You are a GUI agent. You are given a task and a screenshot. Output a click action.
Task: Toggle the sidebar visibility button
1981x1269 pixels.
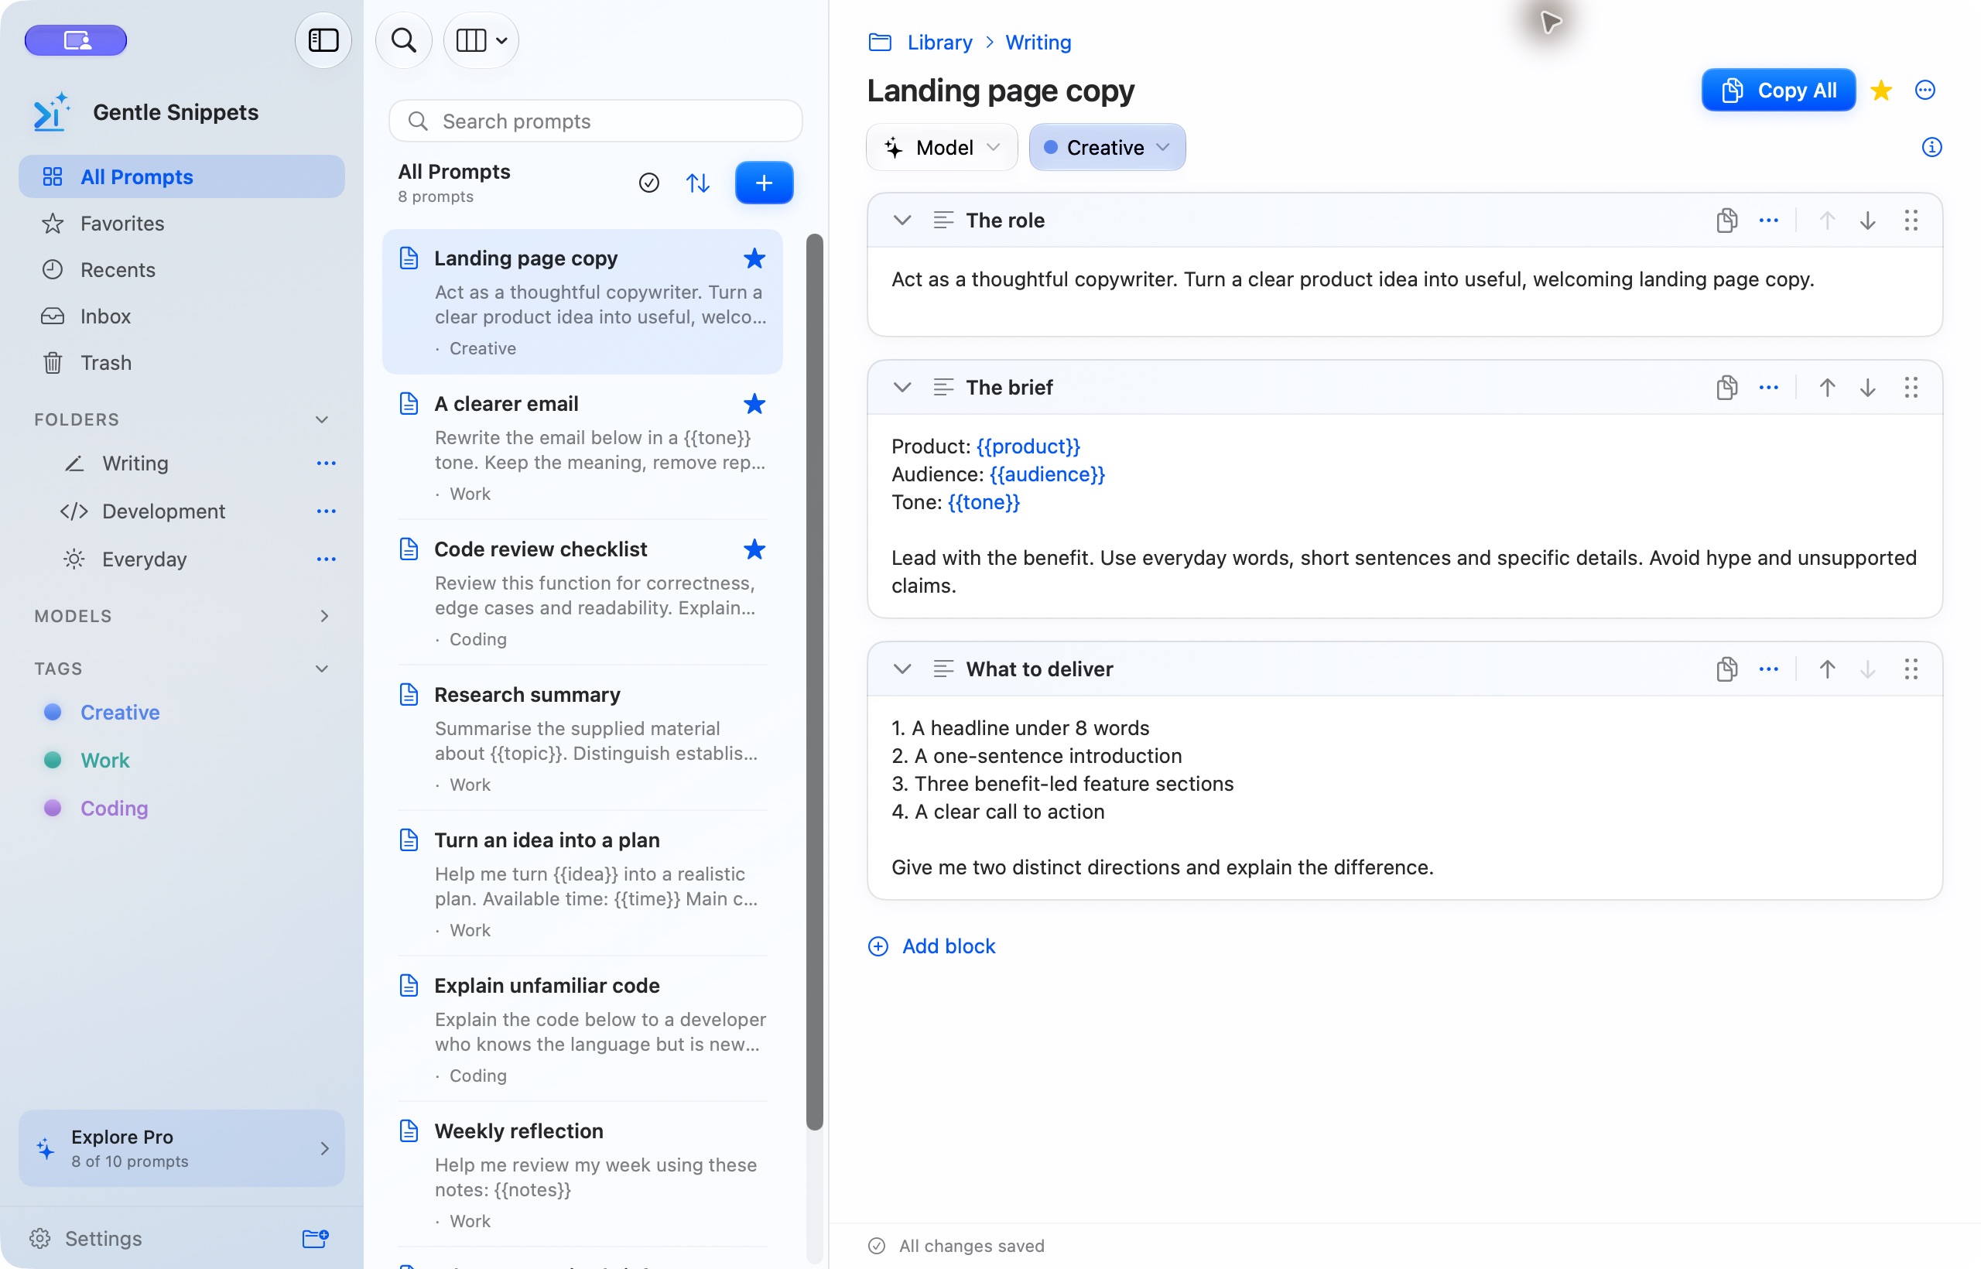(x=323, y=39)
